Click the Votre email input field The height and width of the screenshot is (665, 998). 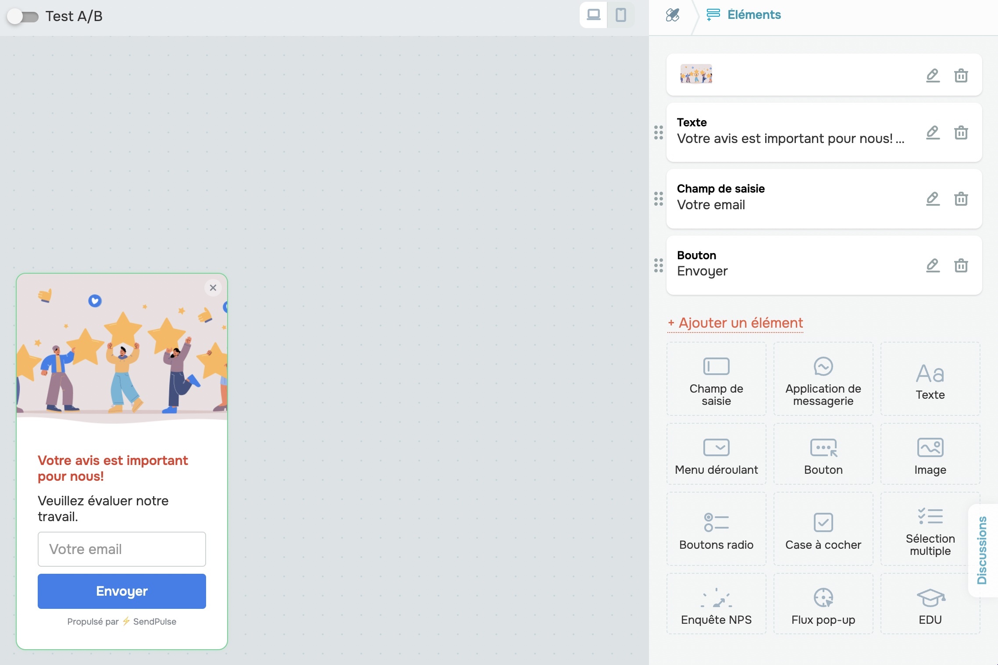pos(121,549)
